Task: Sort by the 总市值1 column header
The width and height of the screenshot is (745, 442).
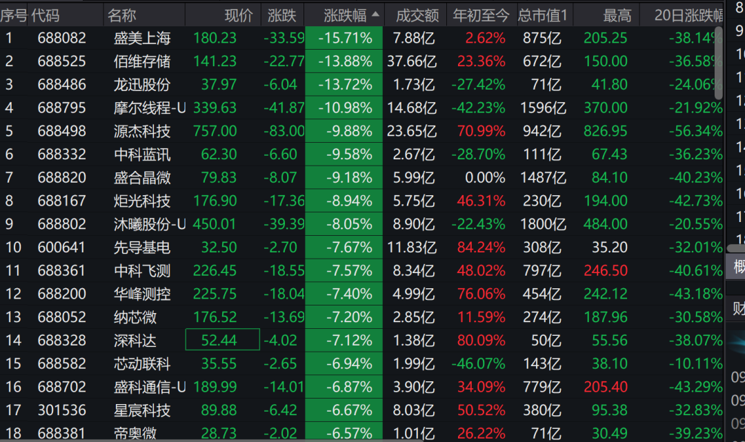Action: tap(543, 16)
